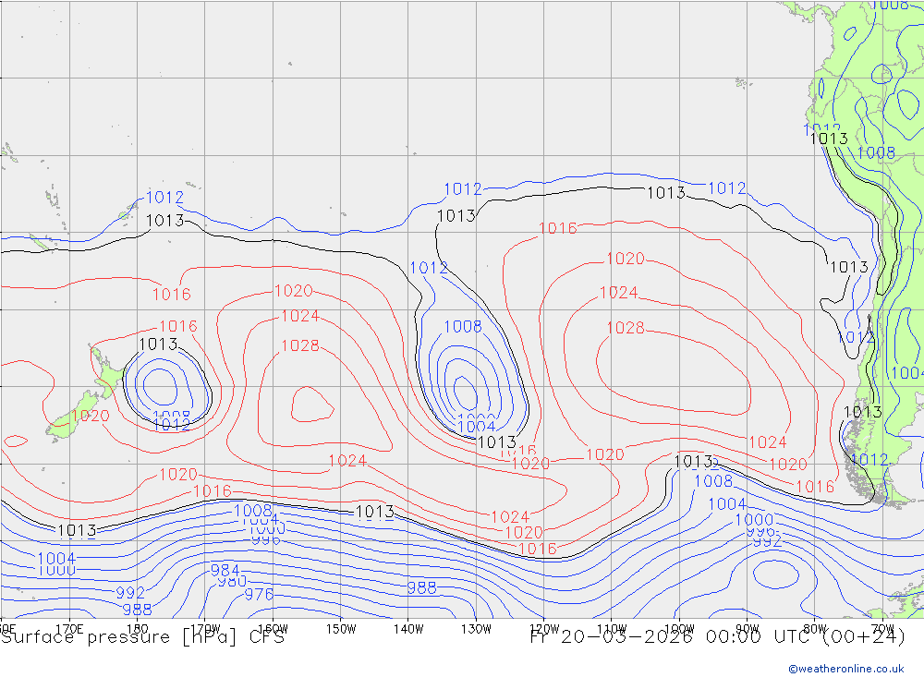This screenshot has height=677, width=924.
Task: Click the 992 label near 90W
Action: tap(767, 541)
